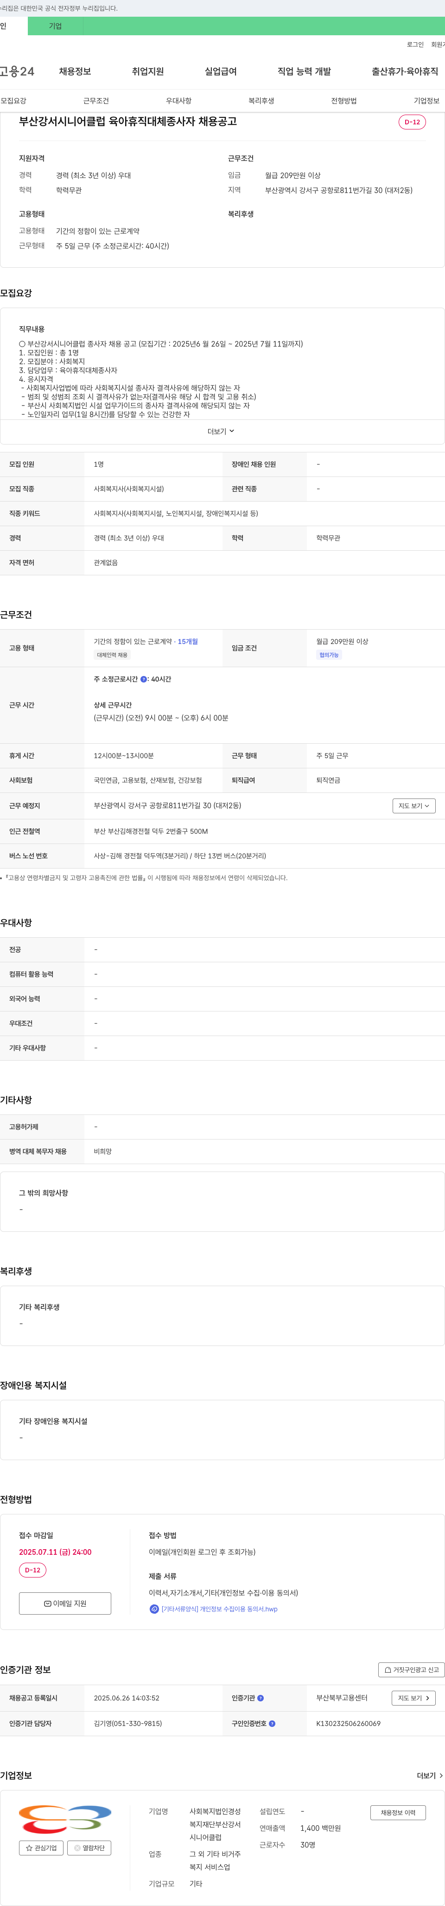Screen dimensions: 445x1906
Task: Click the 고용24 site logo
Action: coord(17,71)
